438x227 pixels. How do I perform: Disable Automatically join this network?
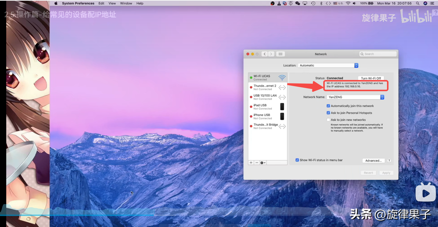pos(328,106)
